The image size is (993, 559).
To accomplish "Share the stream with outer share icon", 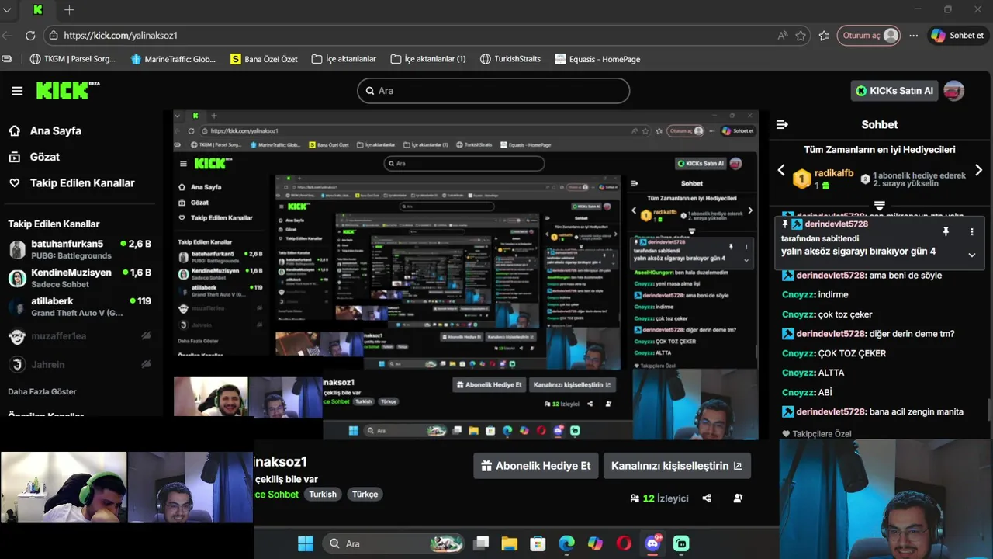I will tap(707, 498).
